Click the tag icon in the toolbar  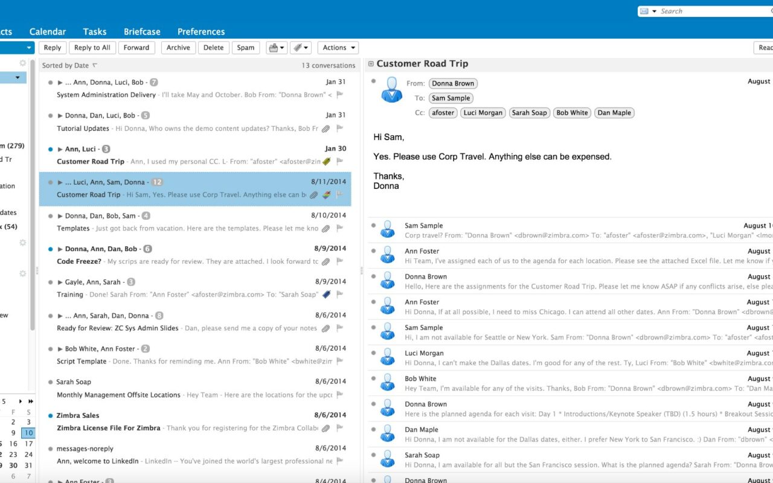pyautogui.click(x=297, y=48)
